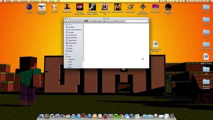This screenshot has height=120, width=213.
Task: Open iTunes in the Dock
Action: [90, 116]
